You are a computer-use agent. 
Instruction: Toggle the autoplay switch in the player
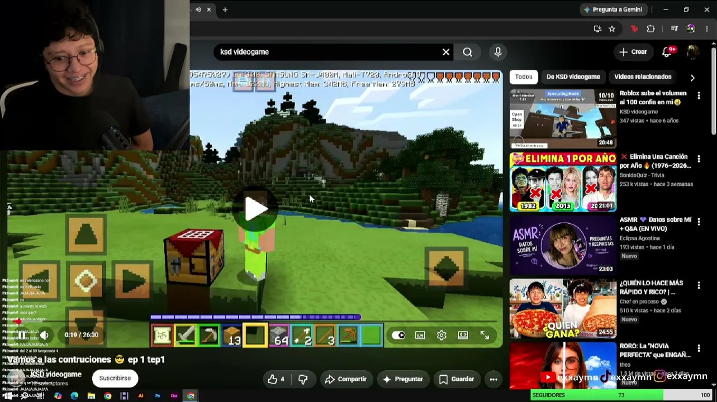(x=398, y=335)
